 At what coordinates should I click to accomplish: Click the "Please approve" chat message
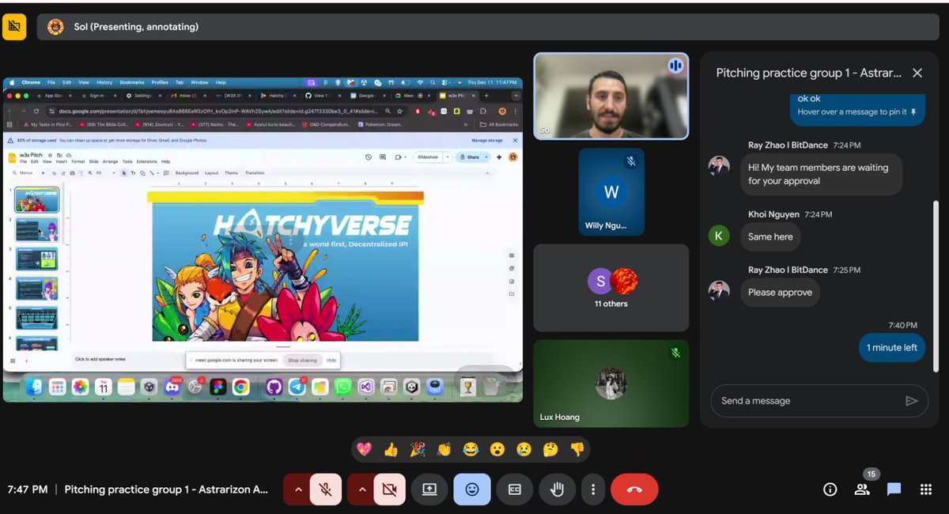click(x=781, y=293)
